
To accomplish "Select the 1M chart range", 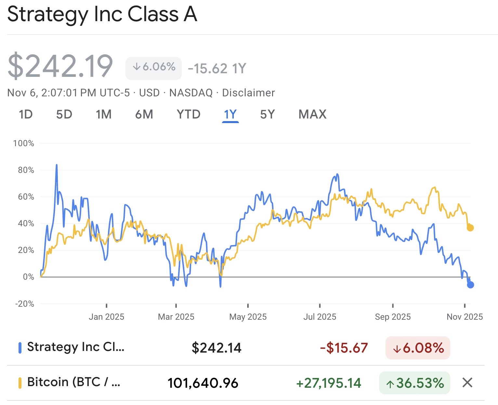I will [x=104, y=115].
